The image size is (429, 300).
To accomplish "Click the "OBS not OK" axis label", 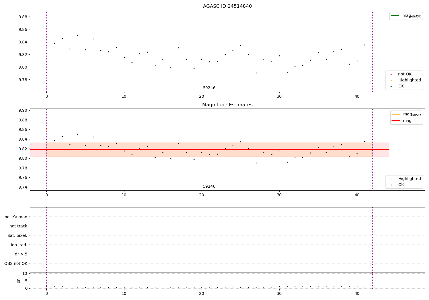I will [16, 263].
